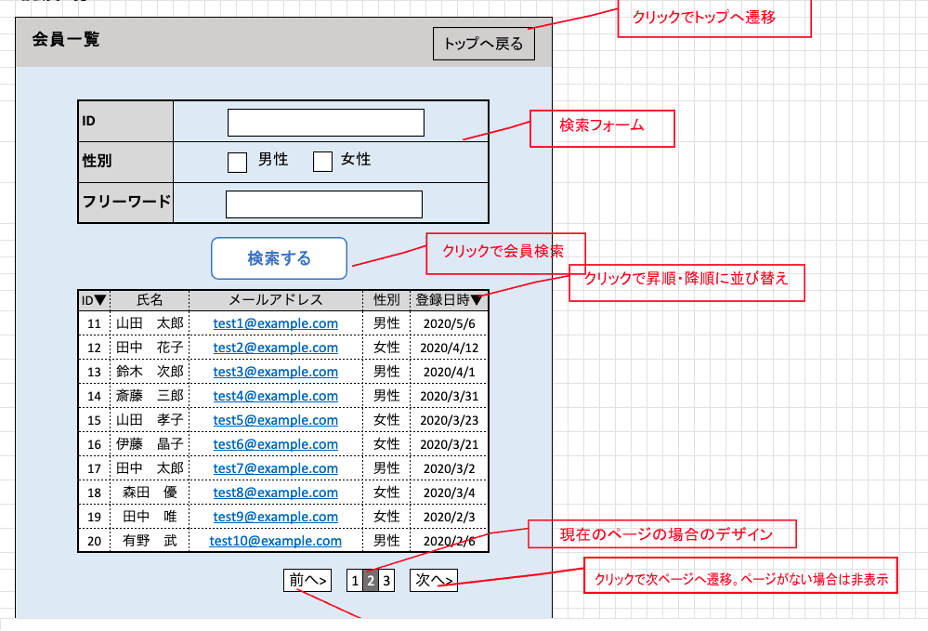Viewport: 928px width, 631px height.
Task: Sort by ID column arrow
Action: pos(101,300)
